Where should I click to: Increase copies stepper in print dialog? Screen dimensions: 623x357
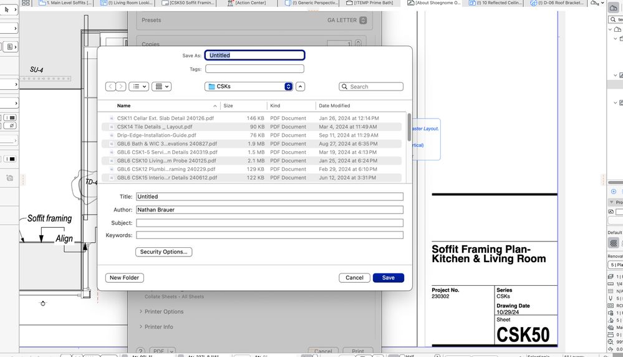(x=358, y=41)
